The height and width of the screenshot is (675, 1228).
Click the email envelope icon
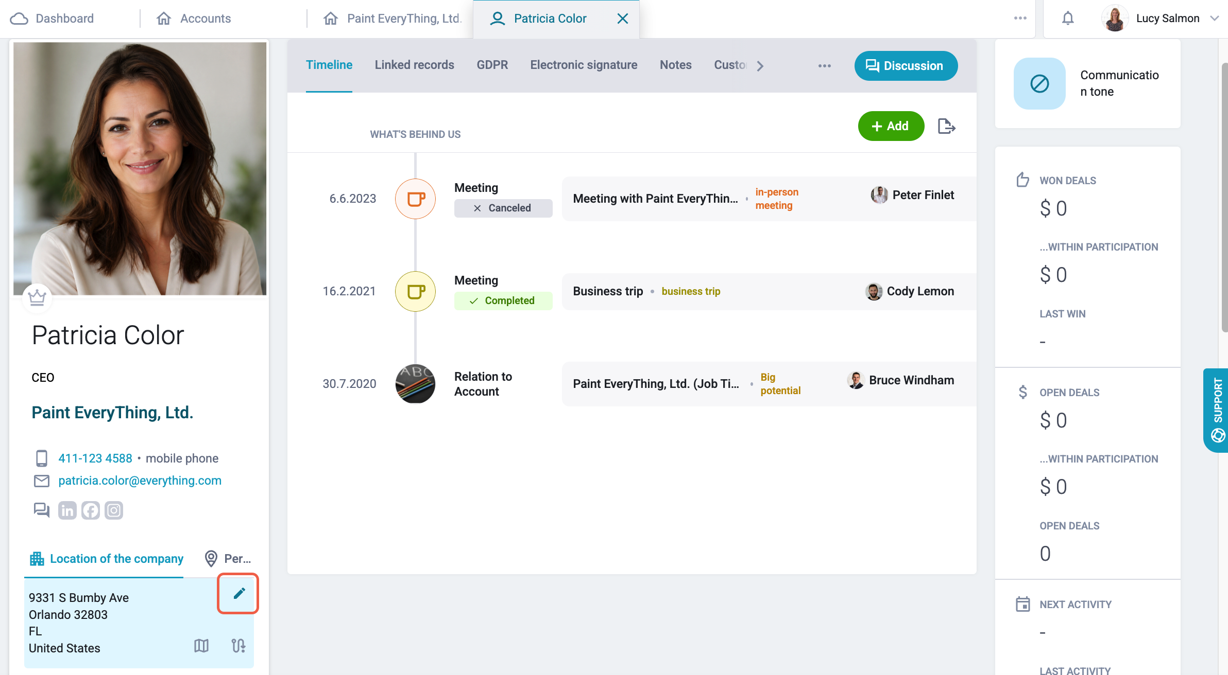(41, 481)
